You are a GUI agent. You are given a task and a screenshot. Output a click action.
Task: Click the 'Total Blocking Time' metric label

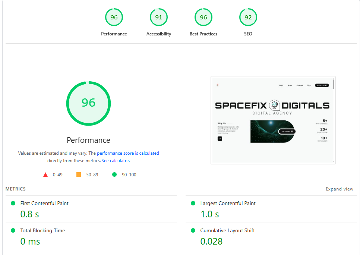tap(42, 230)
